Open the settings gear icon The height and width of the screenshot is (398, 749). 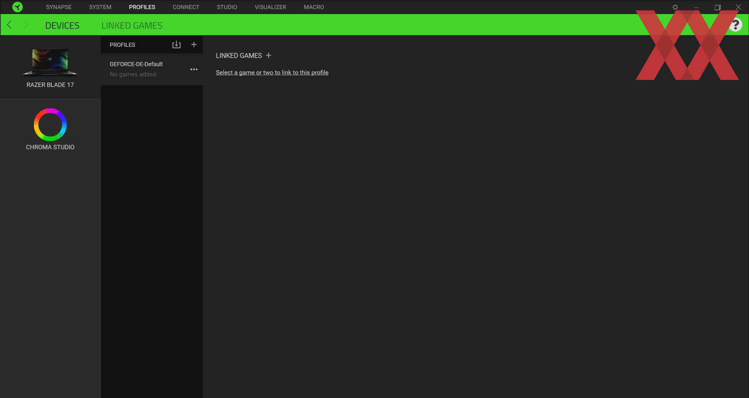click(x=675, y=7)
